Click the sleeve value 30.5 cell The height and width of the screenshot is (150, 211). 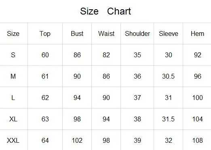[169, 76]
